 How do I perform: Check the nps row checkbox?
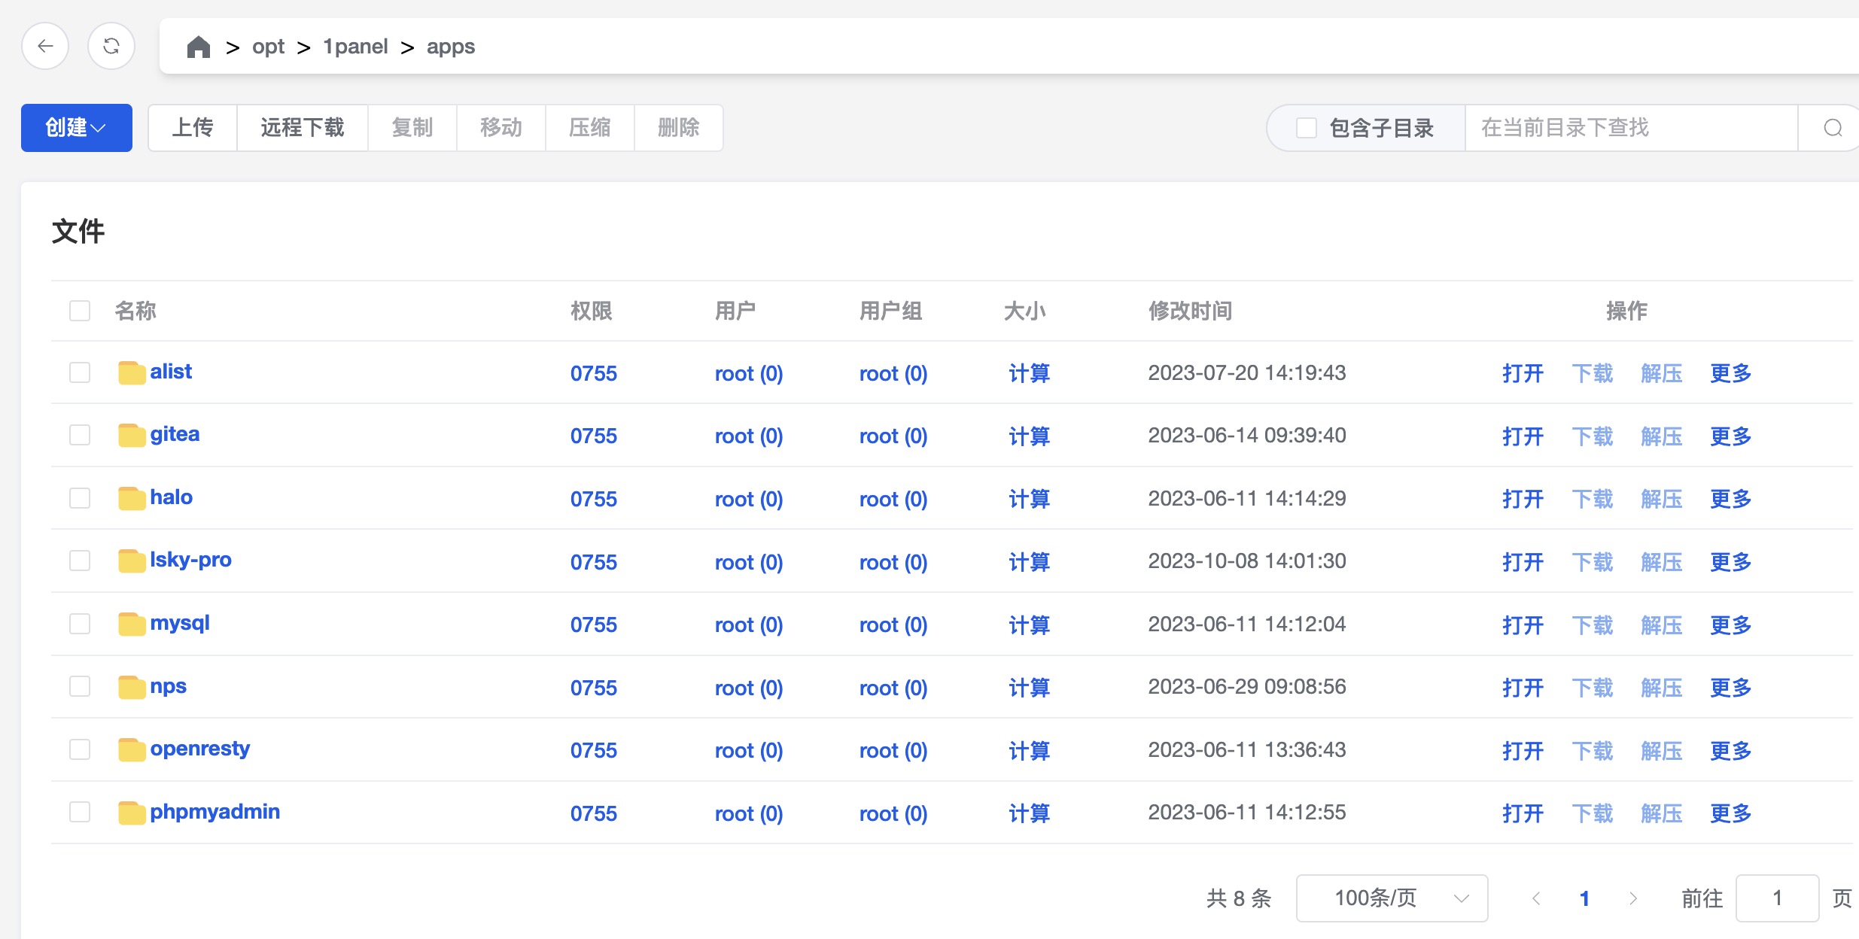[80, 686]
